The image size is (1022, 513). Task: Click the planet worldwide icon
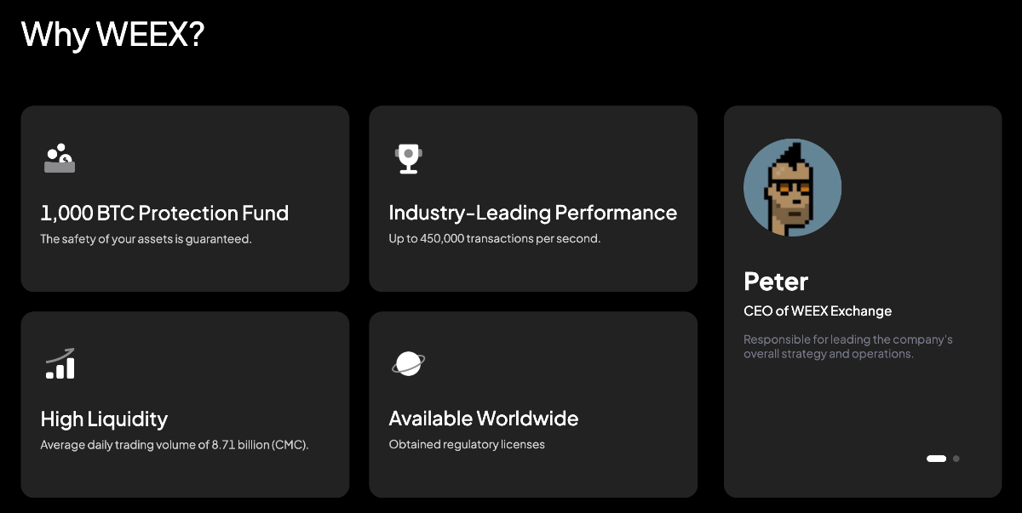pos(409,363)
